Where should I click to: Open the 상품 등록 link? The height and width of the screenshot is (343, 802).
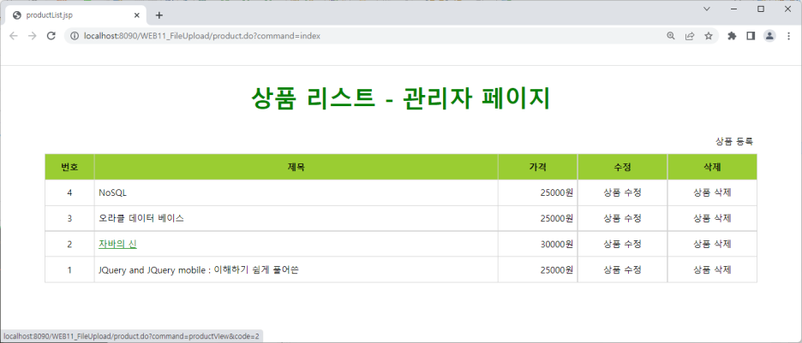pyautogui.click(x=734, y=141)
